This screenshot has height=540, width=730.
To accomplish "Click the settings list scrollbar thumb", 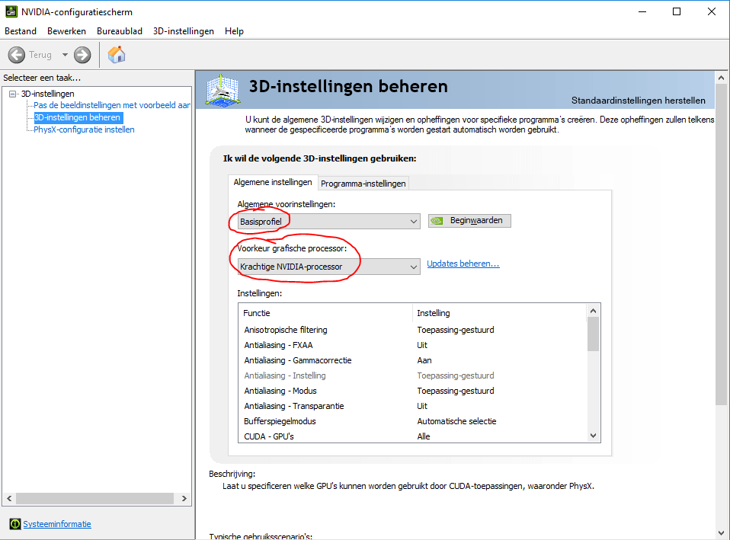I will (593, 334).
